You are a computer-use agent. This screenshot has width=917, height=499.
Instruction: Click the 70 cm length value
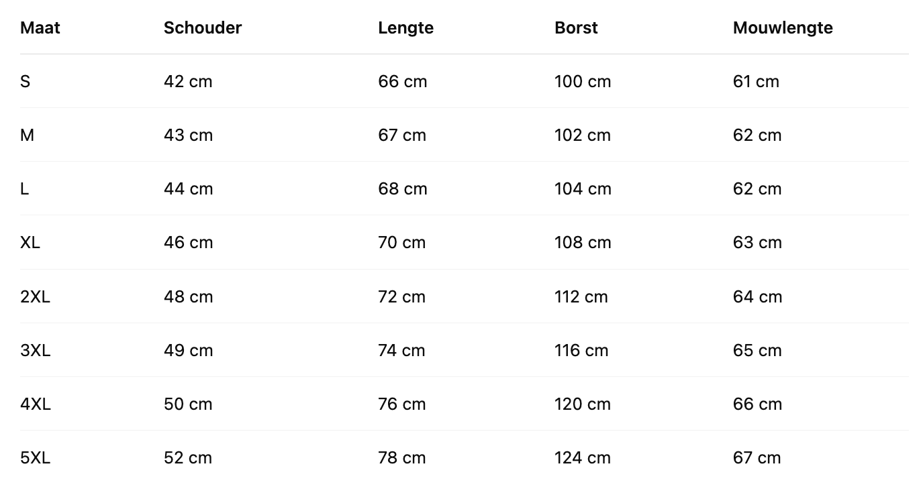pos(402,243)
